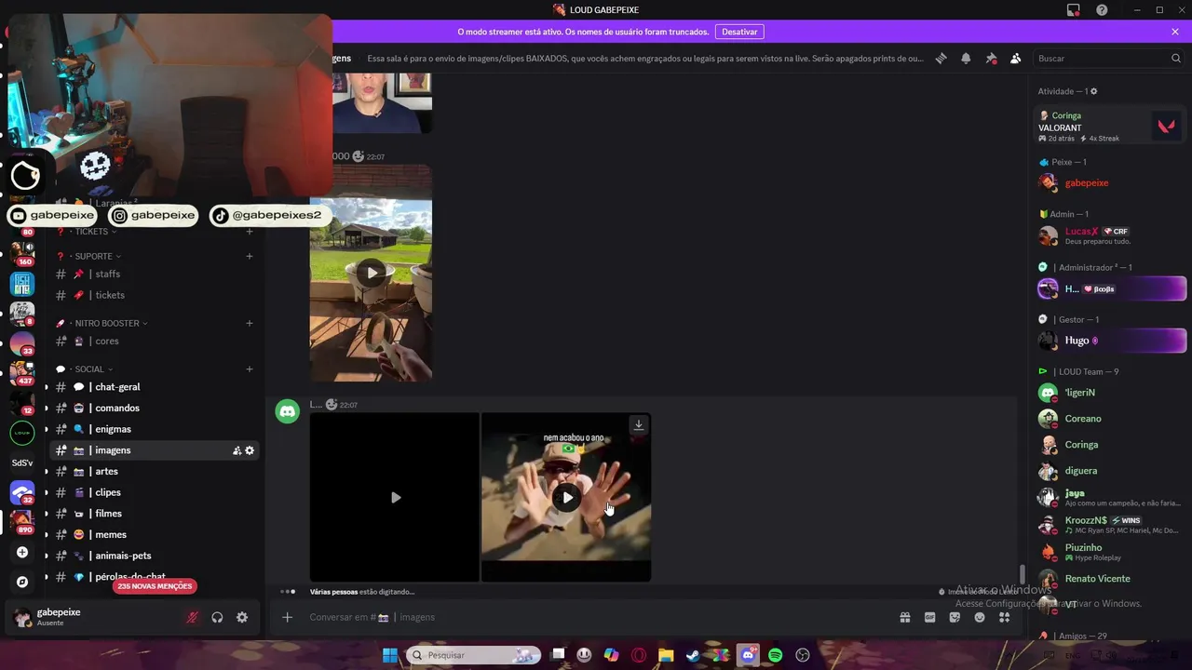Open the enigmas channel
This screenshot has height=670, width=1192.
tap(154, 429)
